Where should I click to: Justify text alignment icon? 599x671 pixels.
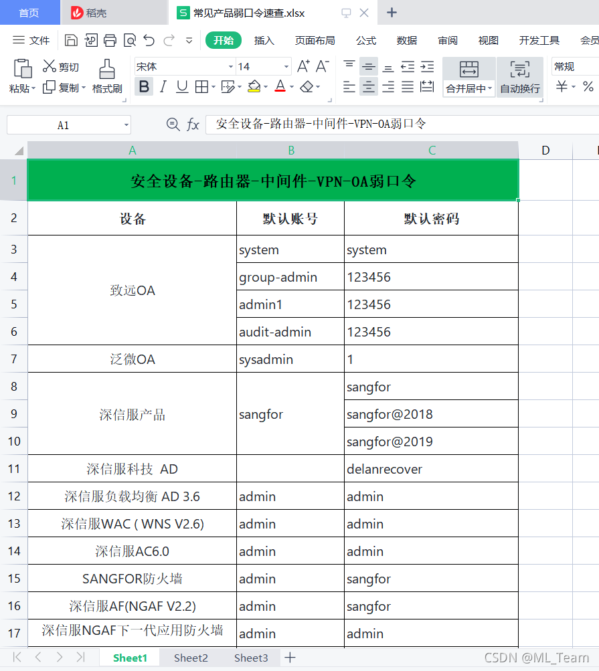[x=408, y=87]
